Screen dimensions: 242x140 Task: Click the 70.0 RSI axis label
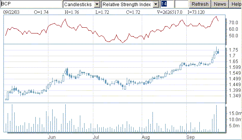[234, 23]
